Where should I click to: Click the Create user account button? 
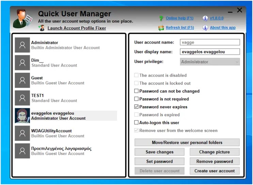click(215, 171)
